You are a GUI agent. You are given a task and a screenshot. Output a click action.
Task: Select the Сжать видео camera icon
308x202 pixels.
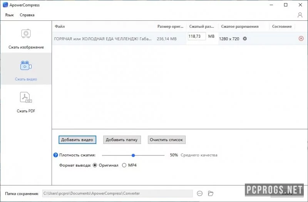[26, 65]
